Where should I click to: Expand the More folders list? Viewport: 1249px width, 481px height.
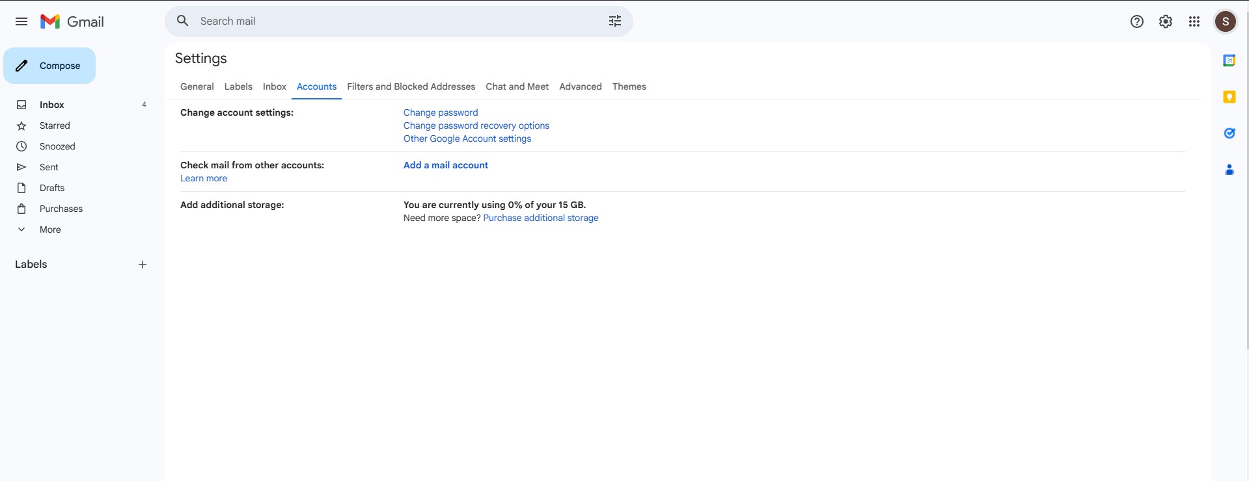50,229
